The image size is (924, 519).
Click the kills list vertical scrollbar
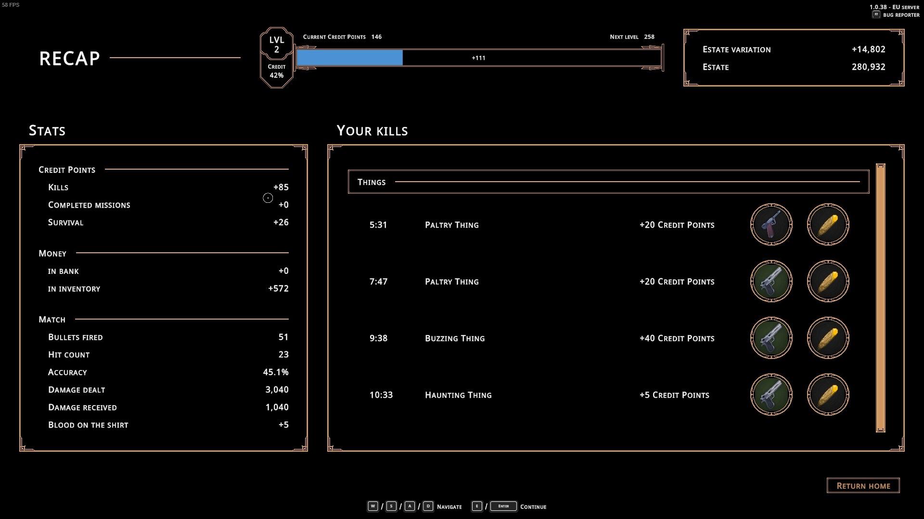[x=880, y=298]
